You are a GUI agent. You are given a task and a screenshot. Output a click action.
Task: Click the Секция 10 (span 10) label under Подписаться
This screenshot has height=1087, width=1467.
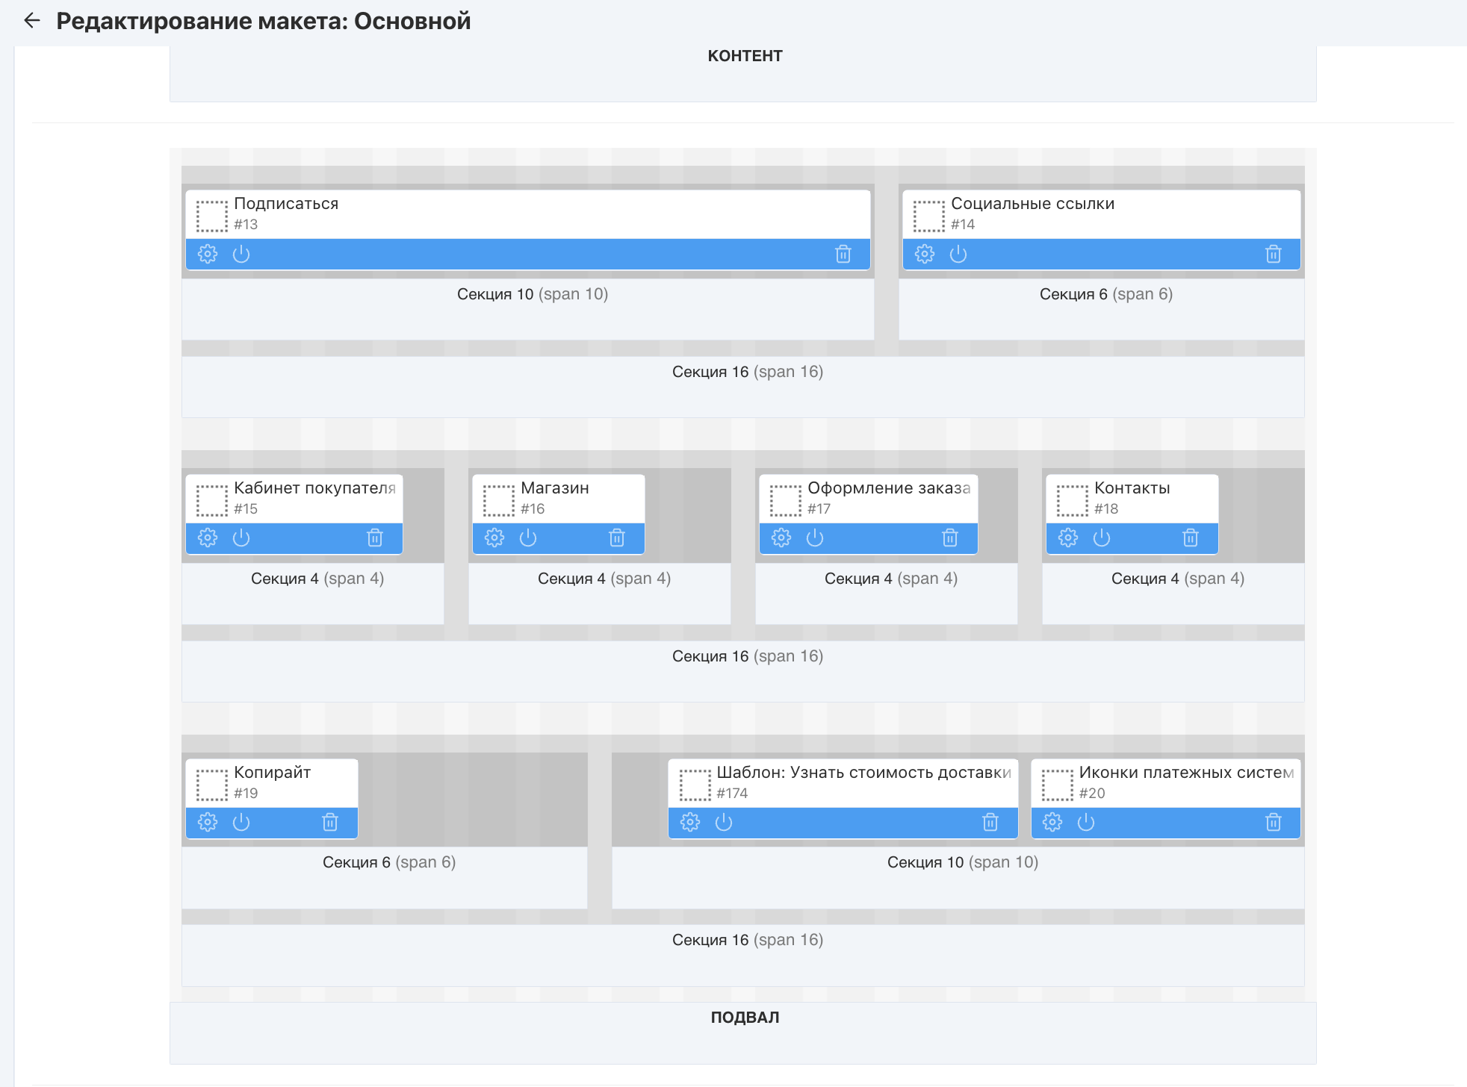(532, 294)
